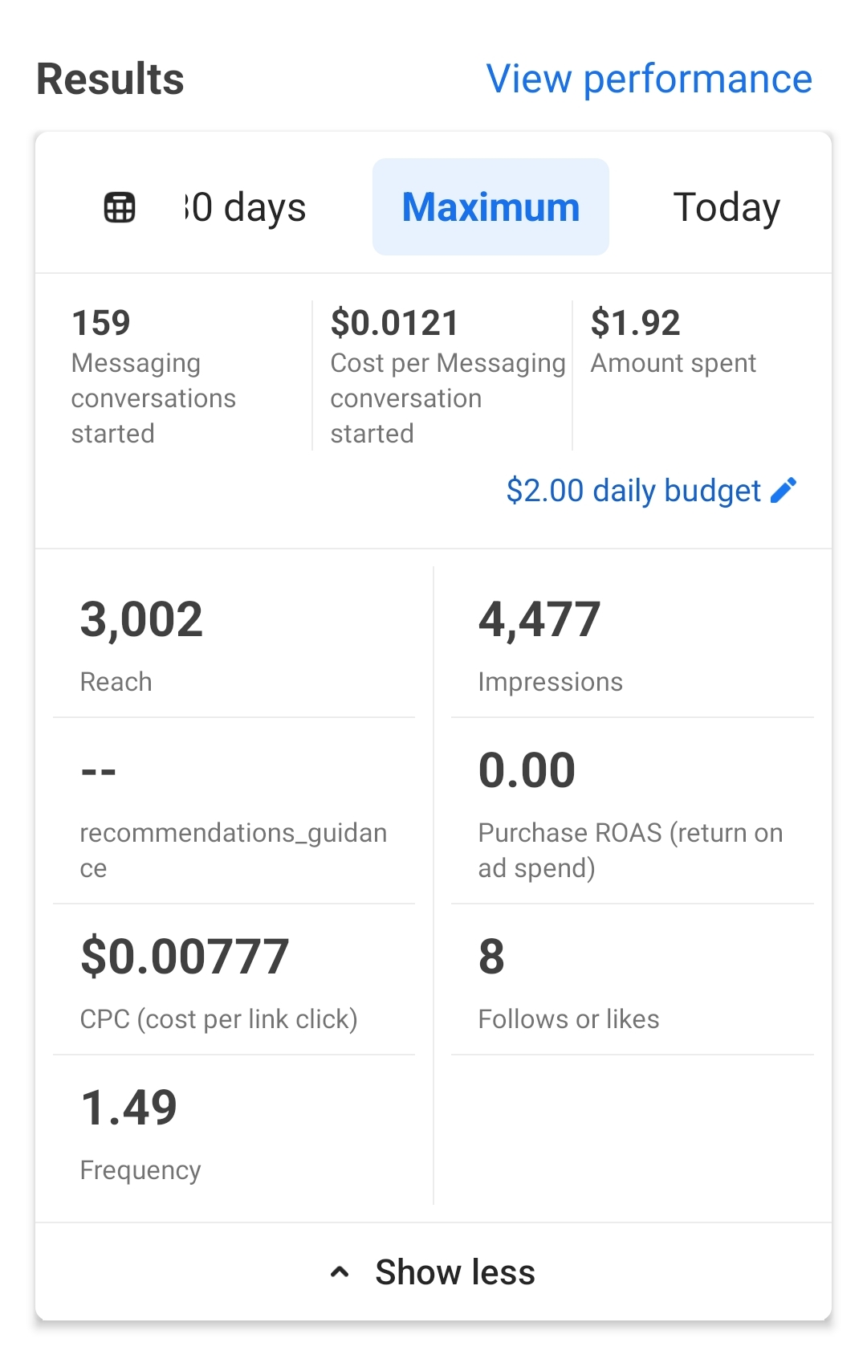Screen dimensions: 867x1351
Task: Select the Purchase ROAS metric tile
Action: tap(632, 811)
